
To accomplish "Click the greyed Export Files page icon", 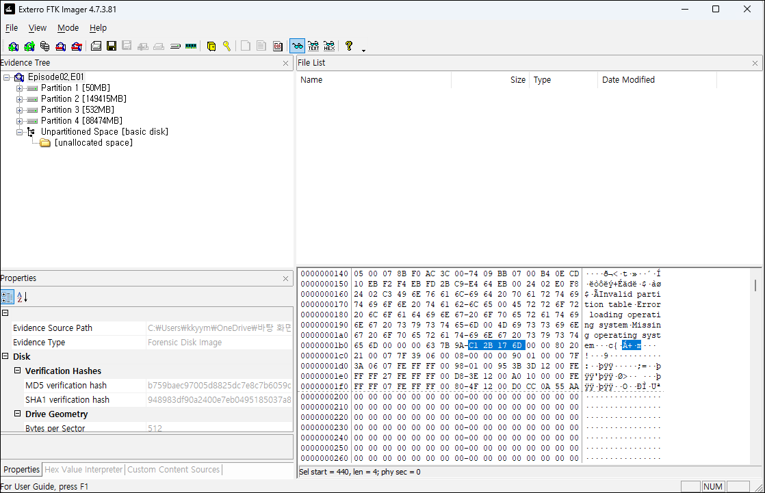I will (246, 46).
